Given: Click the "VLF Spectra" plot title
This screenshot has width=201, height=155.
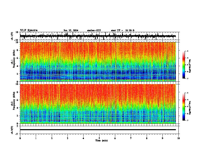Looking at the screenshot, I should coord(29,30).
